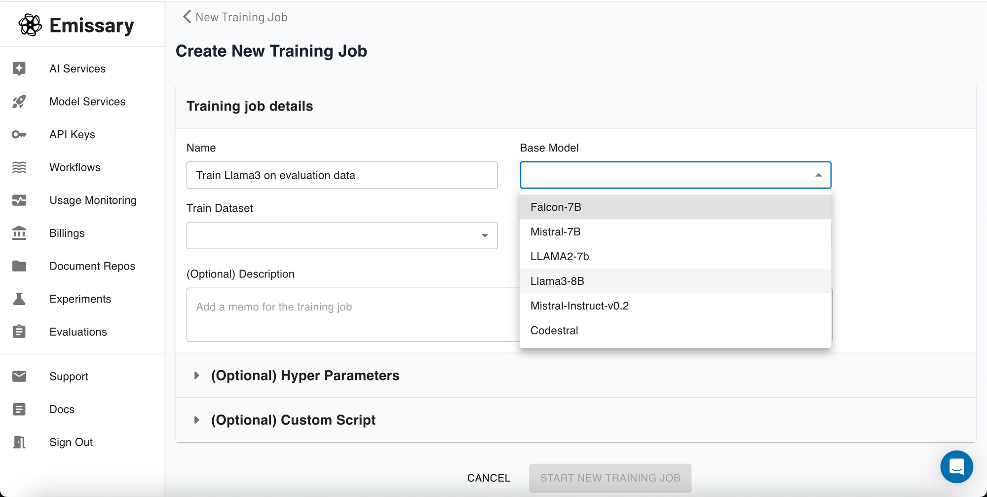This screenshot has height=497, width=987.
Task: Click the Base Model combo box field
Action: [675, 175]
